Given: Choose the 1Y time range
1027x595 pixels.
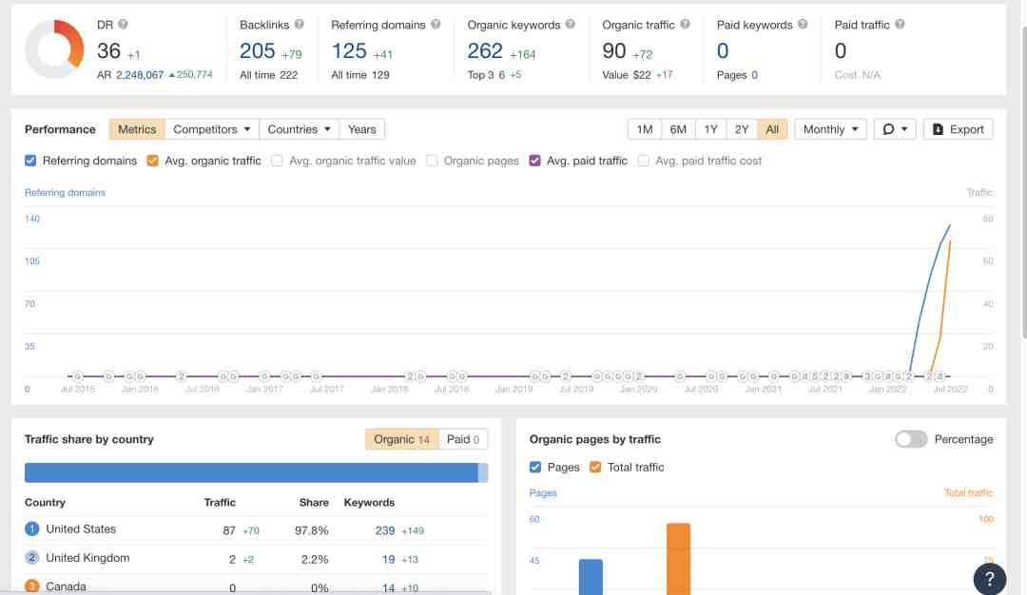Looking at the screenshot, I should 710,129.
